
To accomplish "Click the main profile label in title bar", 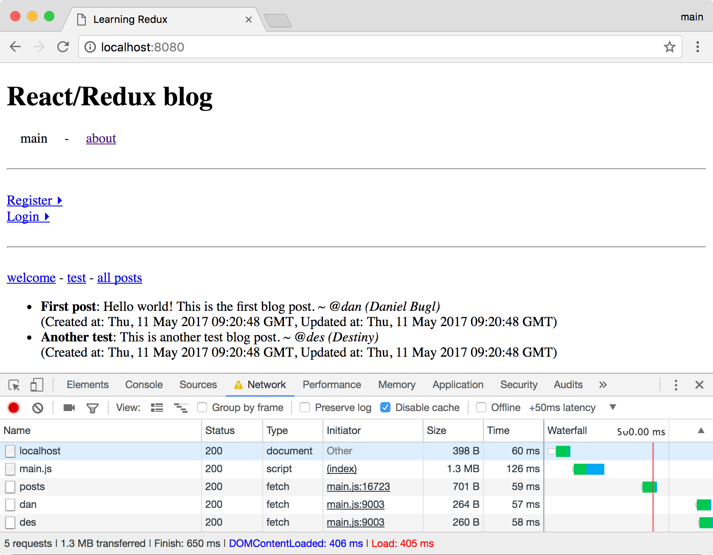I will [692, 17].
